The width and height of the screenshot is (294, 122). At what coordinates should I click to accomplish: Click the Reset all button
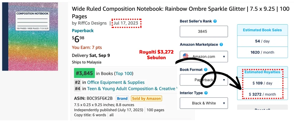262,107
